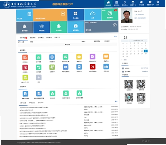Launch the red wrench-and-screwdriver repair app

point(93,67)
